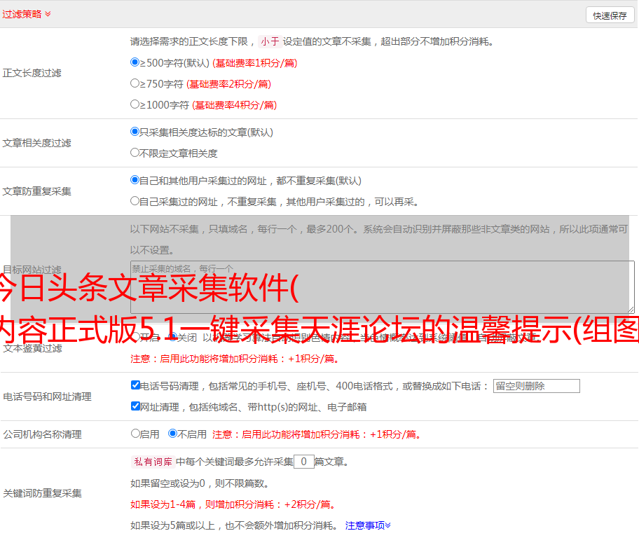
Task: Select 自己采集过的网址，不重复采集 option
Action: [x=135, y=201]
